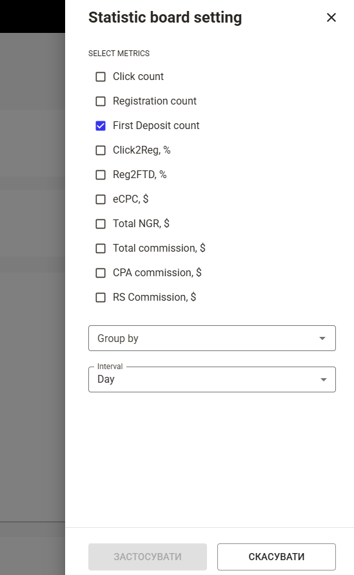Close the Statistic board setting panel

pos(331,17)
